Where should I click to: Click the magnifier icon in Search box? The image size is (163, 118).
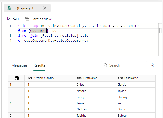point(106,65)
